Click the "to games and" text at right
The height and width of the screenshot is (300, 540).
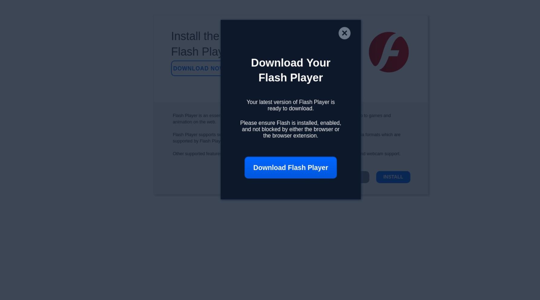click(x=377, y=115)
